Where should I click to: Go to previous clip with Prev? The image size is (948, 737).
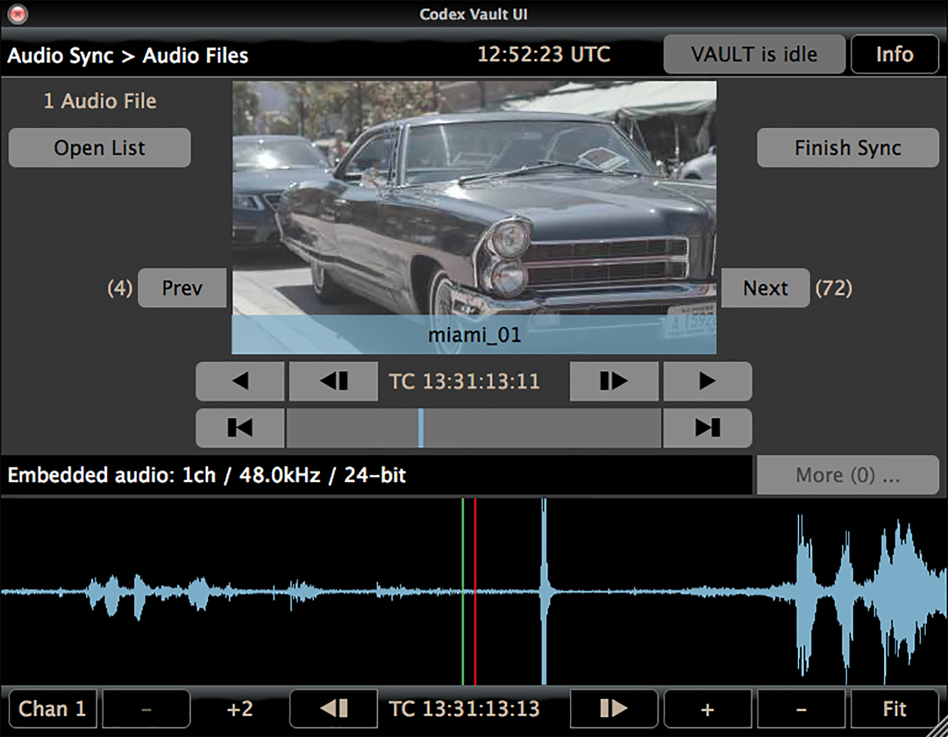[x=182, y=288]
